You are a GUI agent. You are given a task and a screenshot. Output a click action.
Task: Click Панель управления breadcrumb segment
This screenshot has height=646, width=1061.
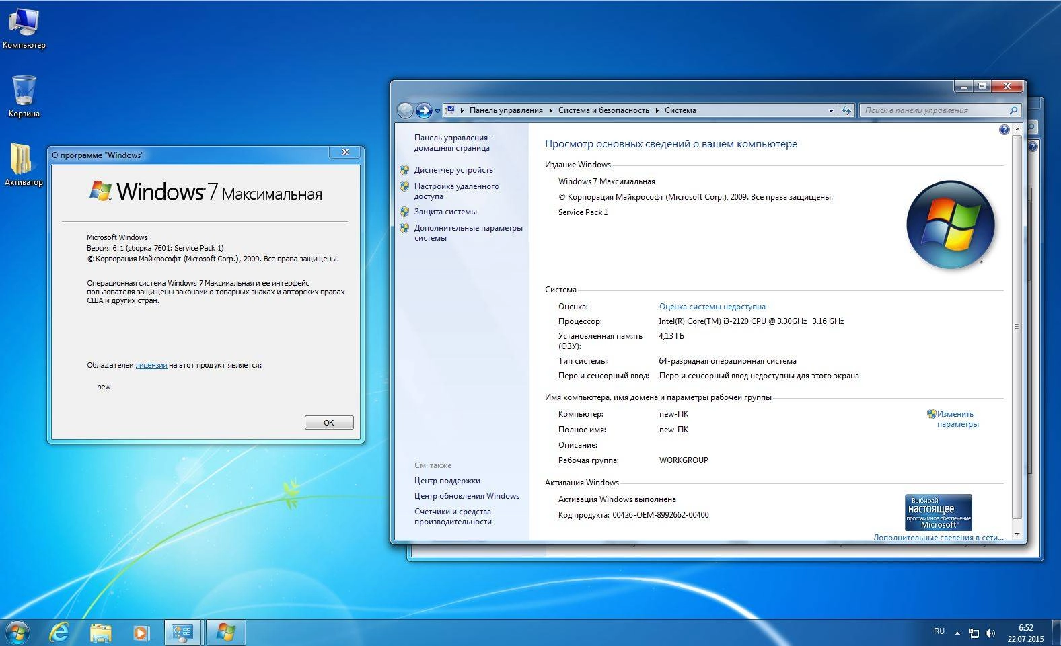506,110
